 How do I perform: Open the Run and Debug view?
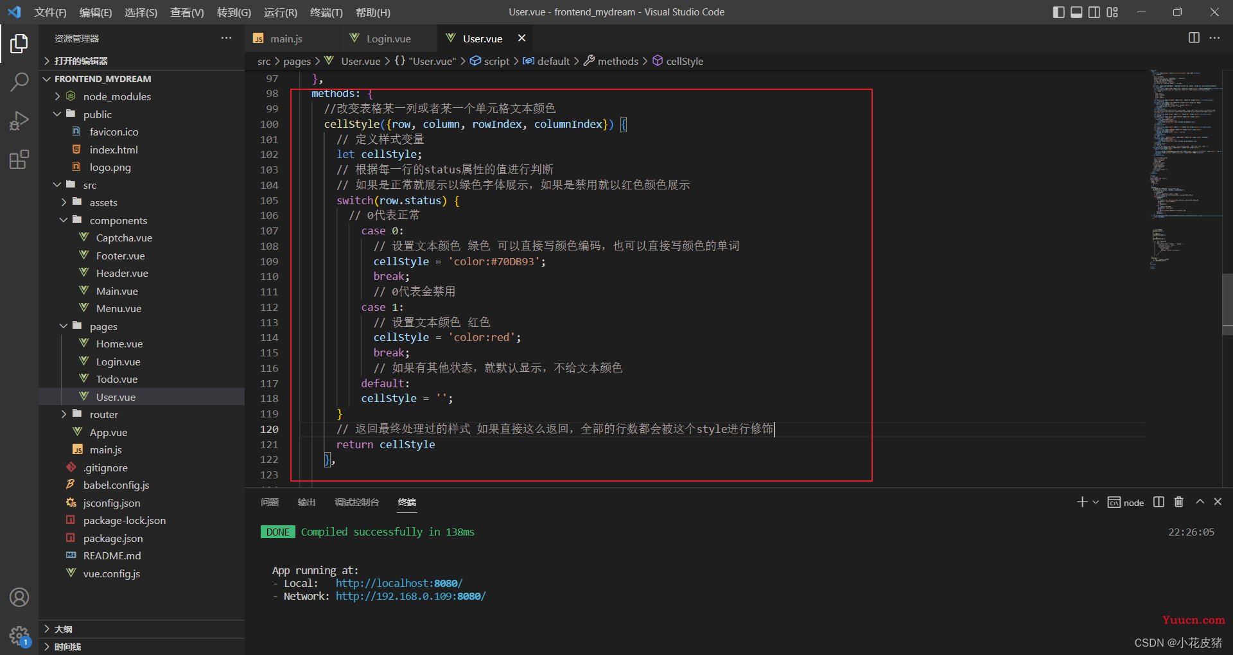(x=19, y=121)
